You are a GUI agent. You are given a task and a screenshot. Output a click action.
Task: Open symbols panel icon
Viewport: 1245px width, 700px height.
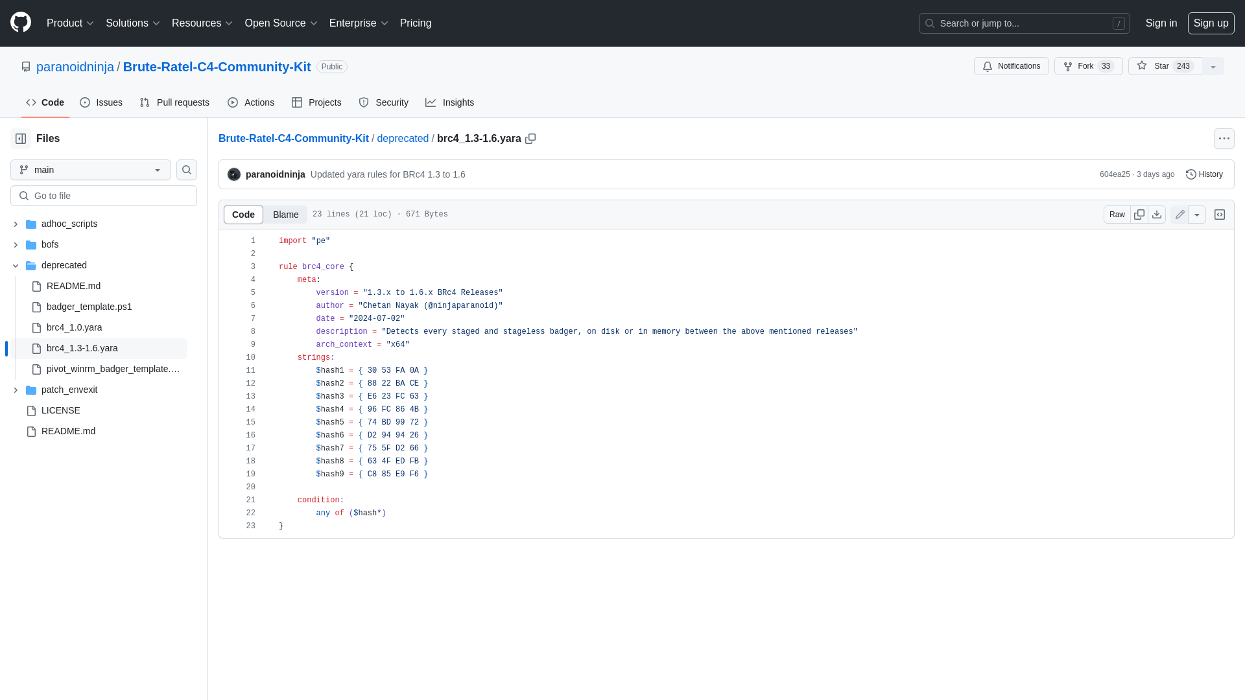(1220, 215)
